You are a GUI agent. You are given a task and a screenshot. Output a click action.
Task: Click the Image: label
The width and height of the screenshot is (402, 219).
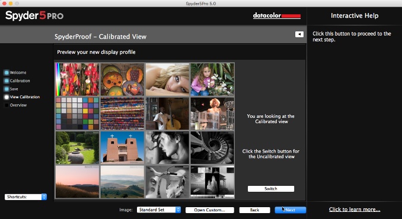pos(126,210)
